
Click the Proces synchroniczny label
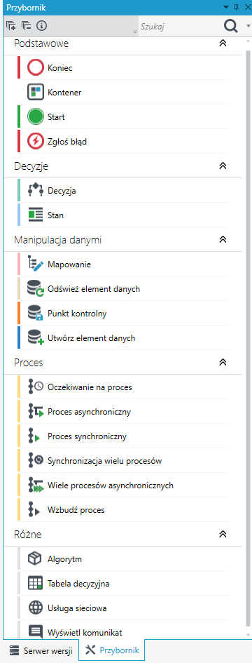tap(87, 436)
